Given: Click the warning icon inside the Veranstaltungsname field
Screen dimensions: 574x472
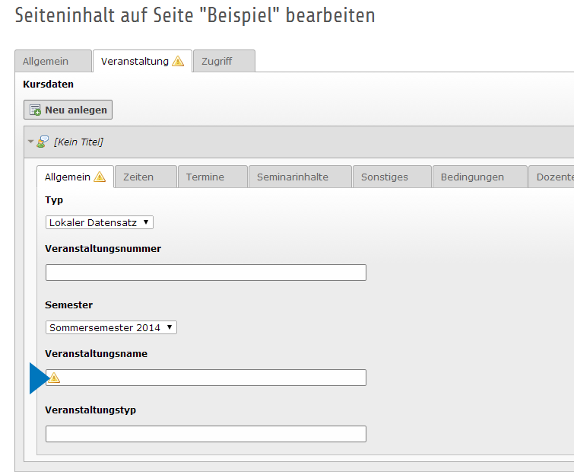Looking at the screenshot, I should click(x=55, y=378).
